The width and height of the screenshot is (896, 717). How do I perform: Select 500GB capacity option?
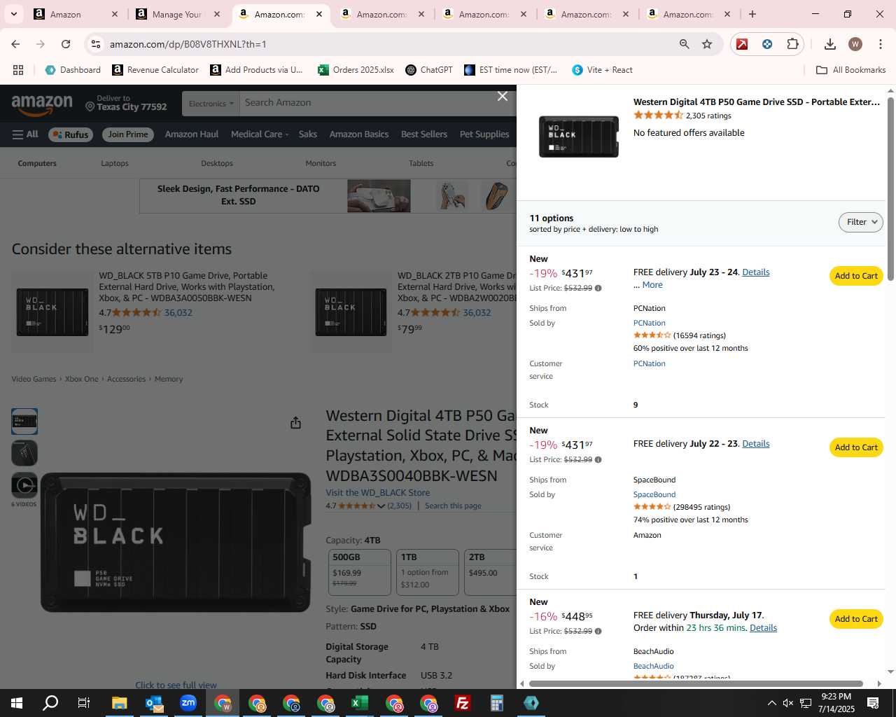360,572
